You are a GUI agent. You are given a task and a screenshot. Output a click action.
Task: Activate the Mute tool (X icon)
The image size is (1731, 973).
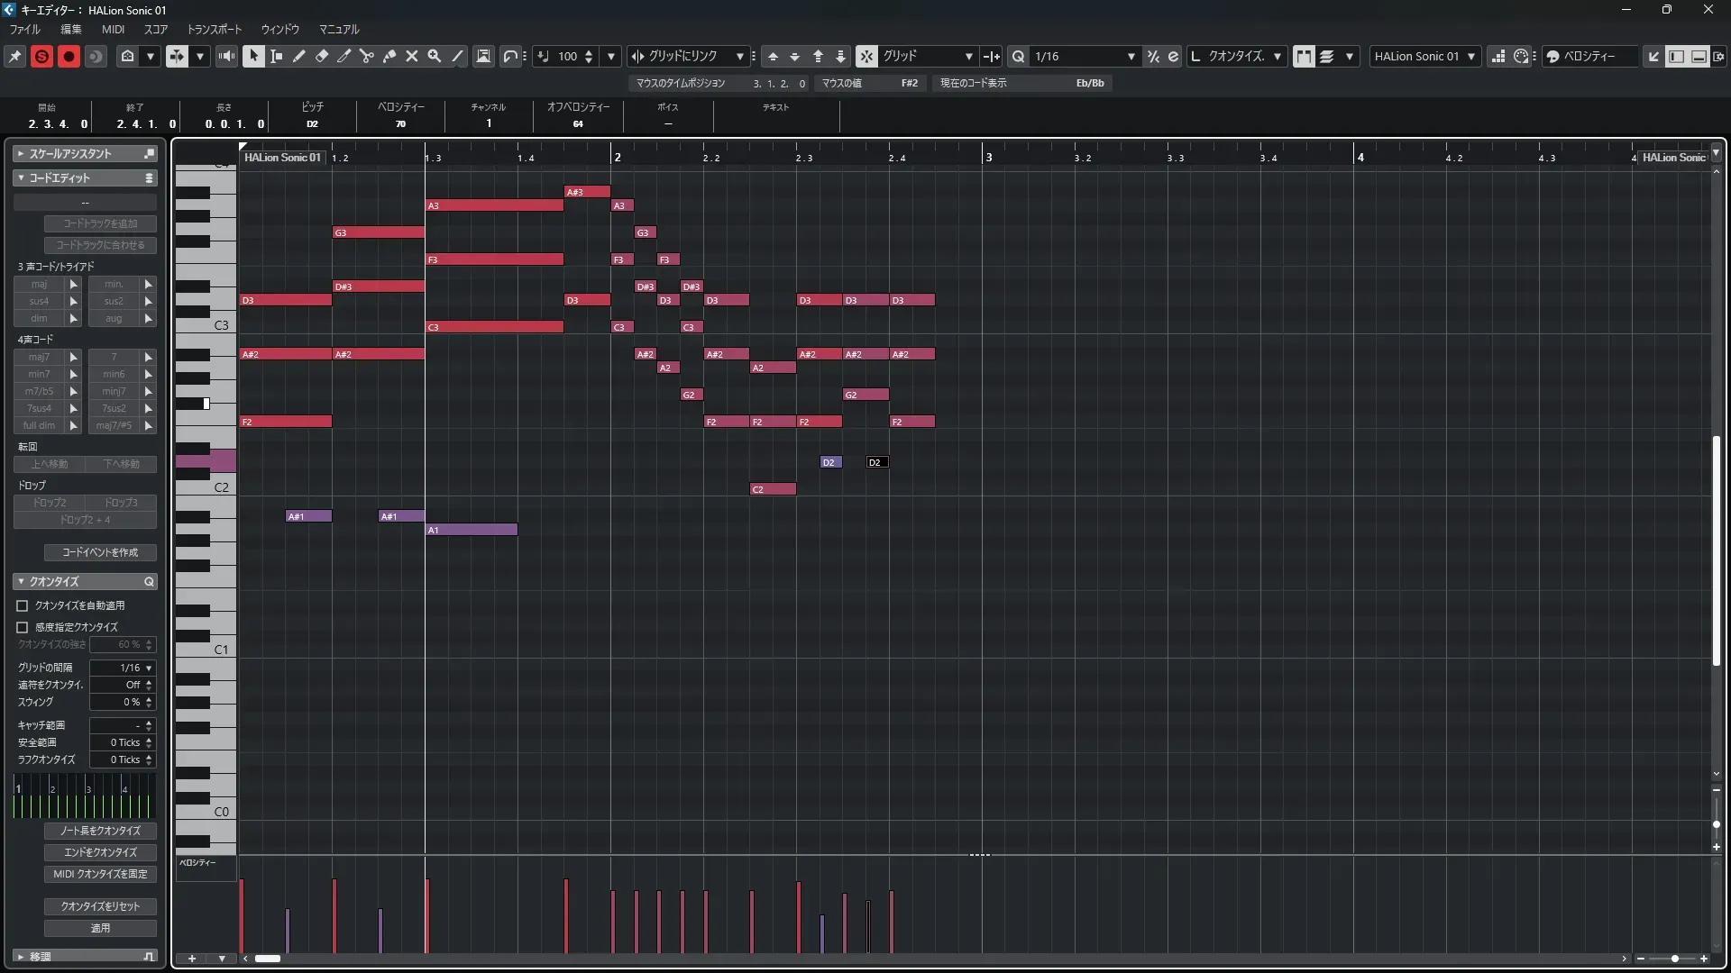(412, 56)
